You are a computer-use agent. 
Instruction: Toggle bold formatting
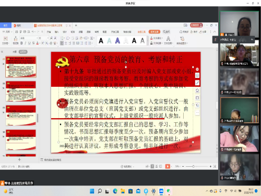point(21,43)
